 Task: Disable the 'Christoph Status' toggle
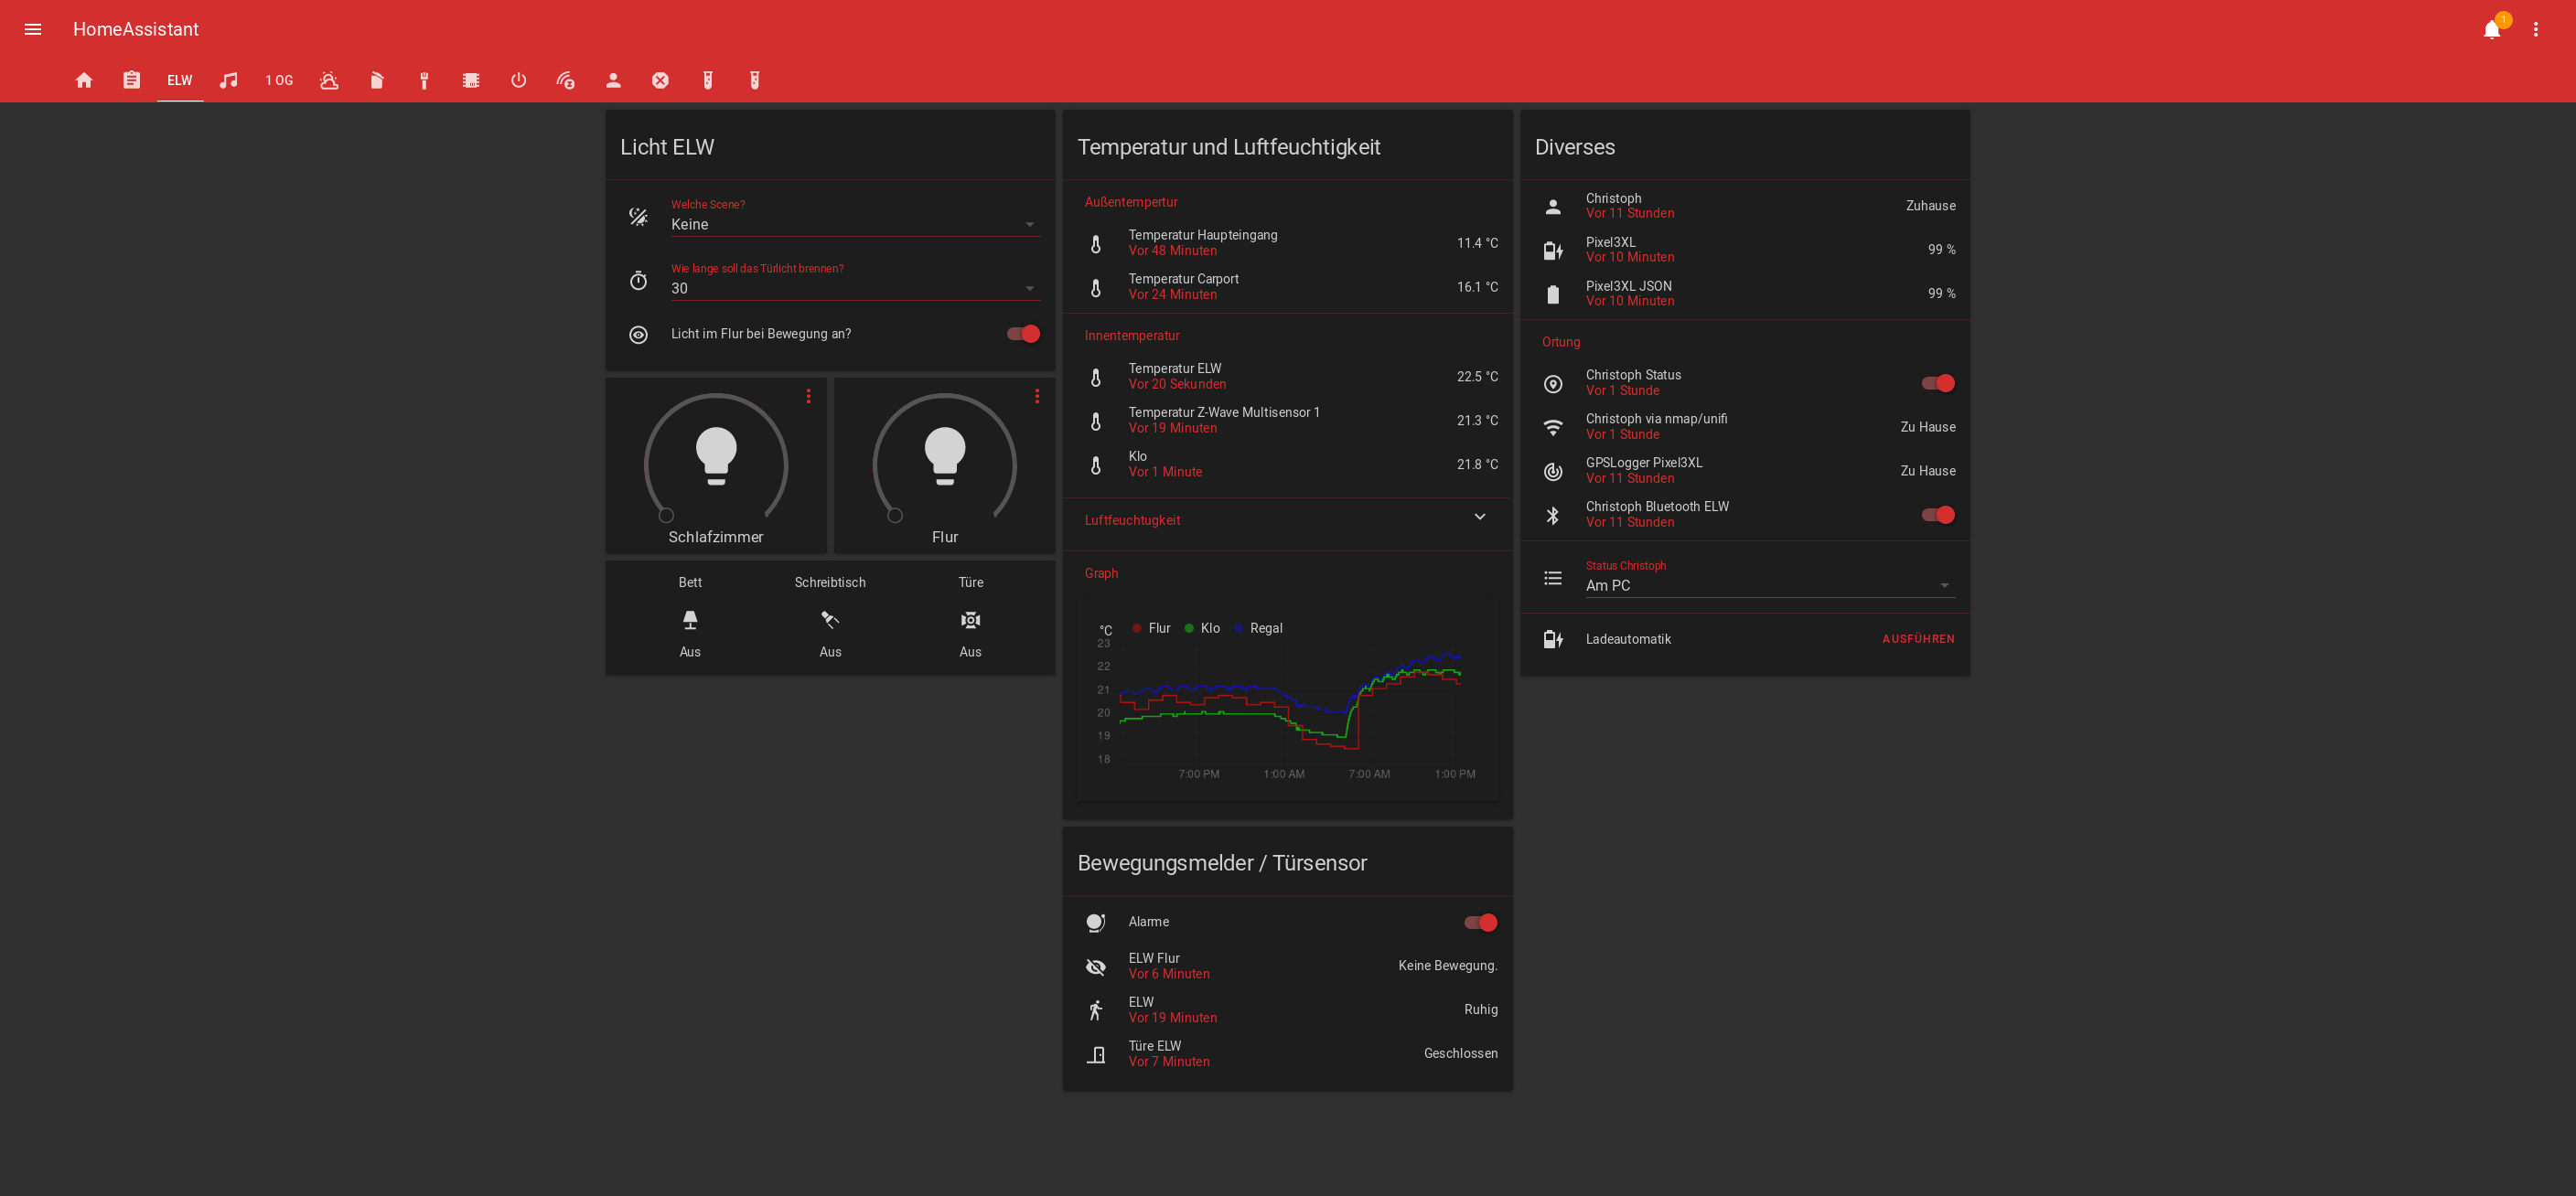(1937, 383)
